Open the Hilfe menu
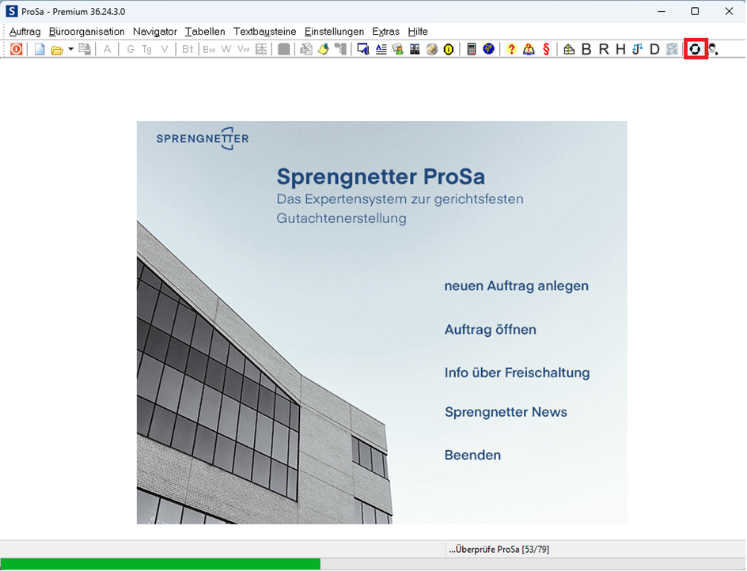 pyautogui.click(x=418, y=32)
